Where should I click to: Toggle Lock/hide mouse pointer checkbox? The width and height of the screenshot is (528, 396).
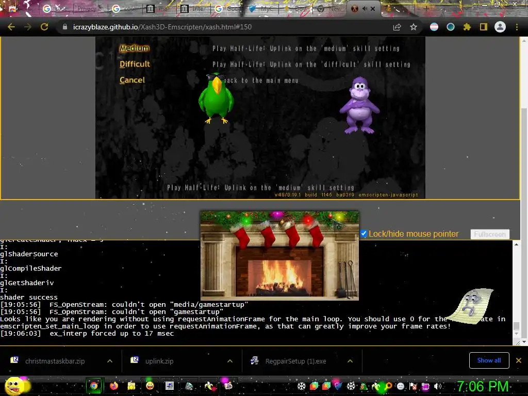coord(364,234)
